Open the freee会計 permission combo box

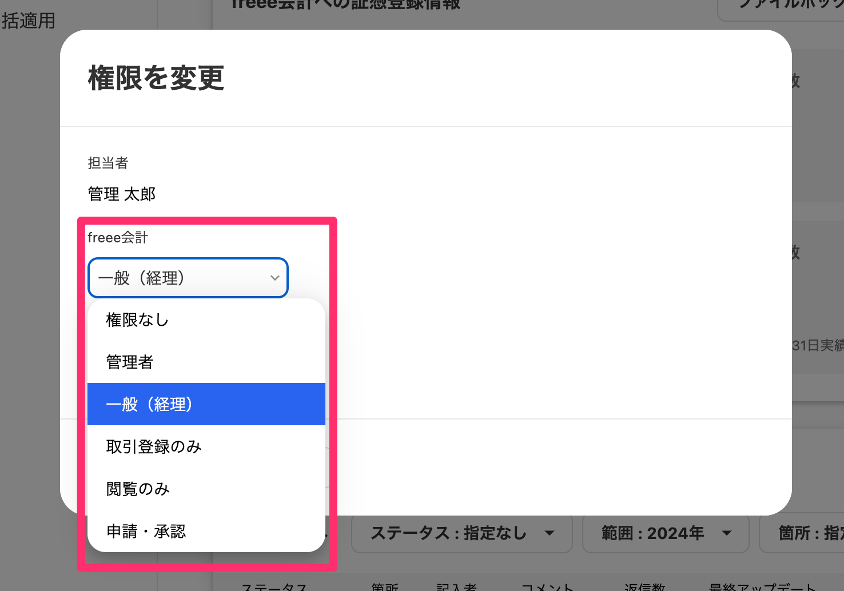(x=188, y=278)
